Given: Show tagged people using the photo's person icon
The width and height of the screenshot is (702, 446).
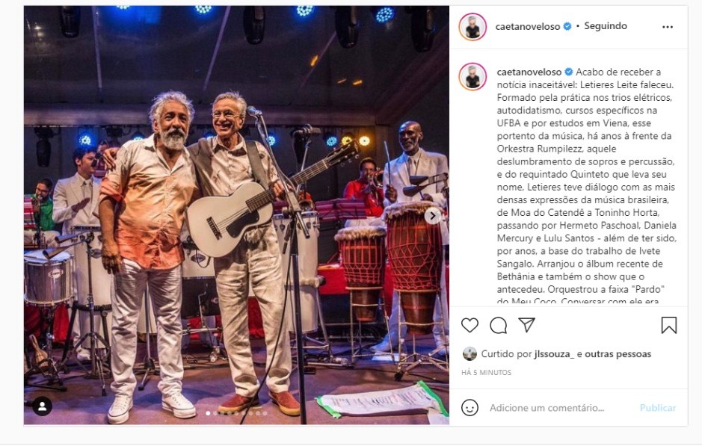Looking at the screenshot, I should tap(43, 406).
